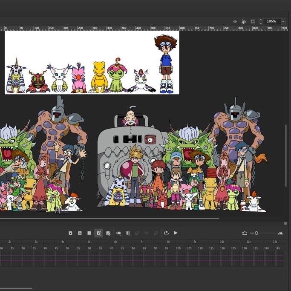Click the large mountains timeline zoom-in icon
The image size is (291, 291).
[x=280, y=233]
